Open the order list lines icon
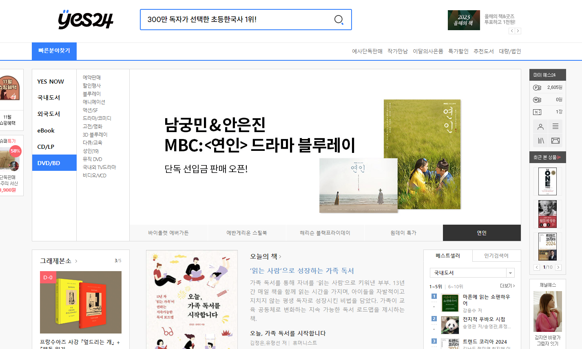 pos(555,127)
